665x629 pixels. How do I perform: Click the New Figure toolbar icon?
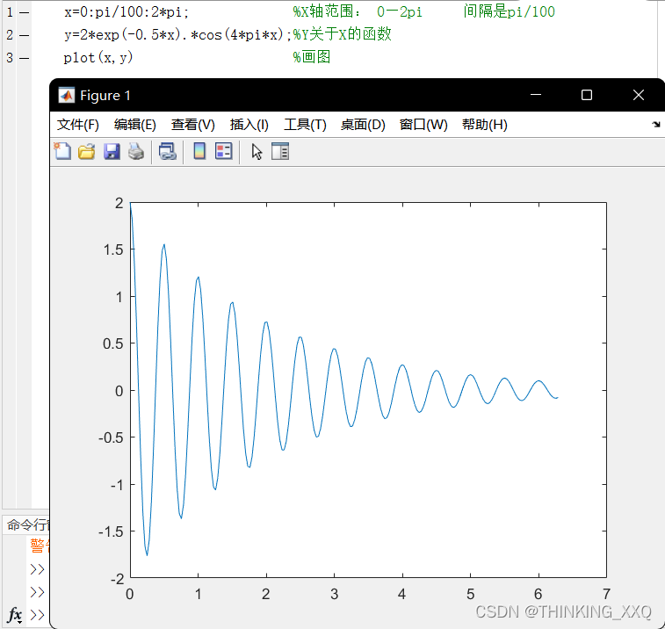tap(62, 151)
